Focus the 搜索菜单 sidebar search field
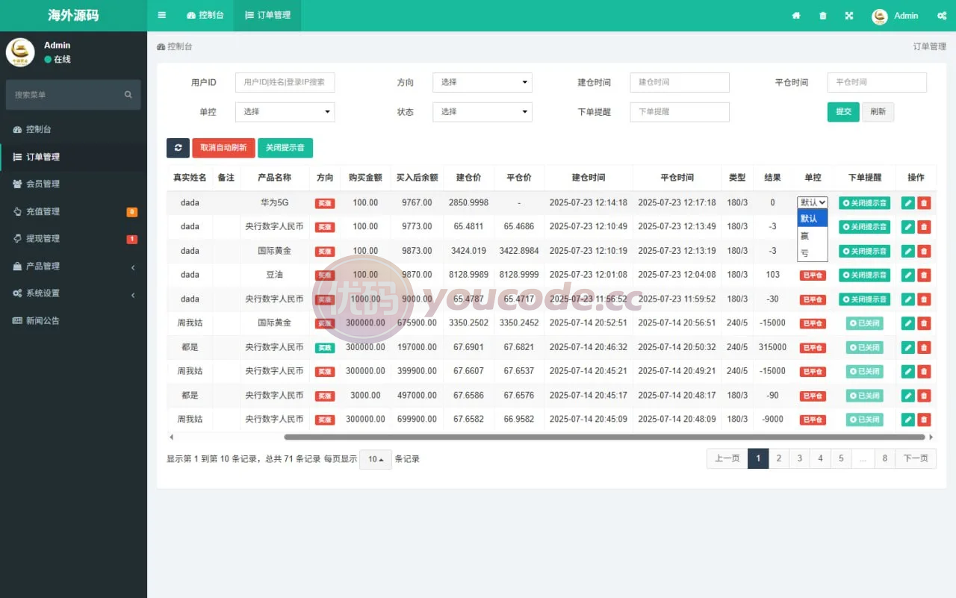956x598 pixels. pos(63,95)
